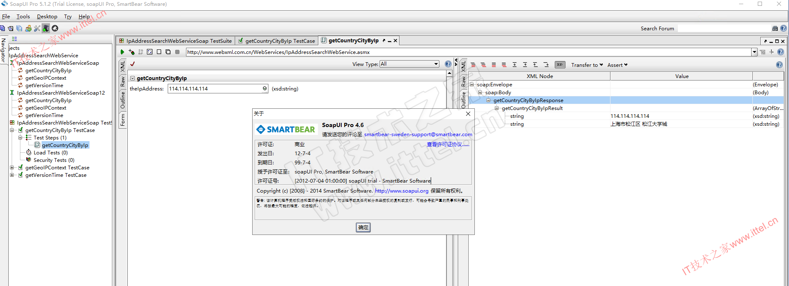Submit request with green play arrow

[x=122, y=52]
